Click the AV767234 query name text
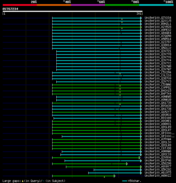176x183 pixels. pos(10,9)
